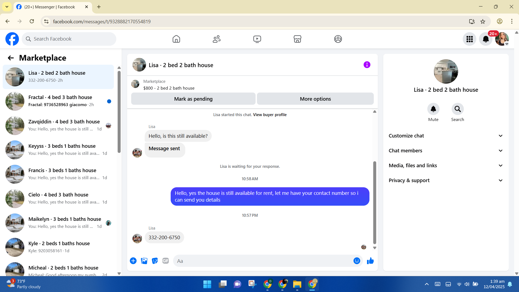Open Cielo 4 bed 3 bath house chat
The width and height of the screenshot is (519, 292).
coord(58,199)
